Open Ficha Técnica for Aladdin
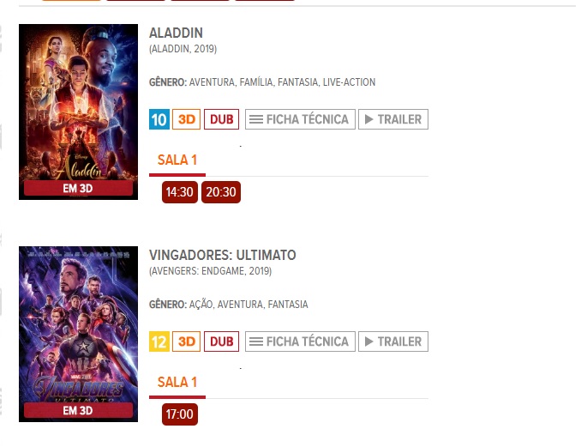 [x=300, y=119]
